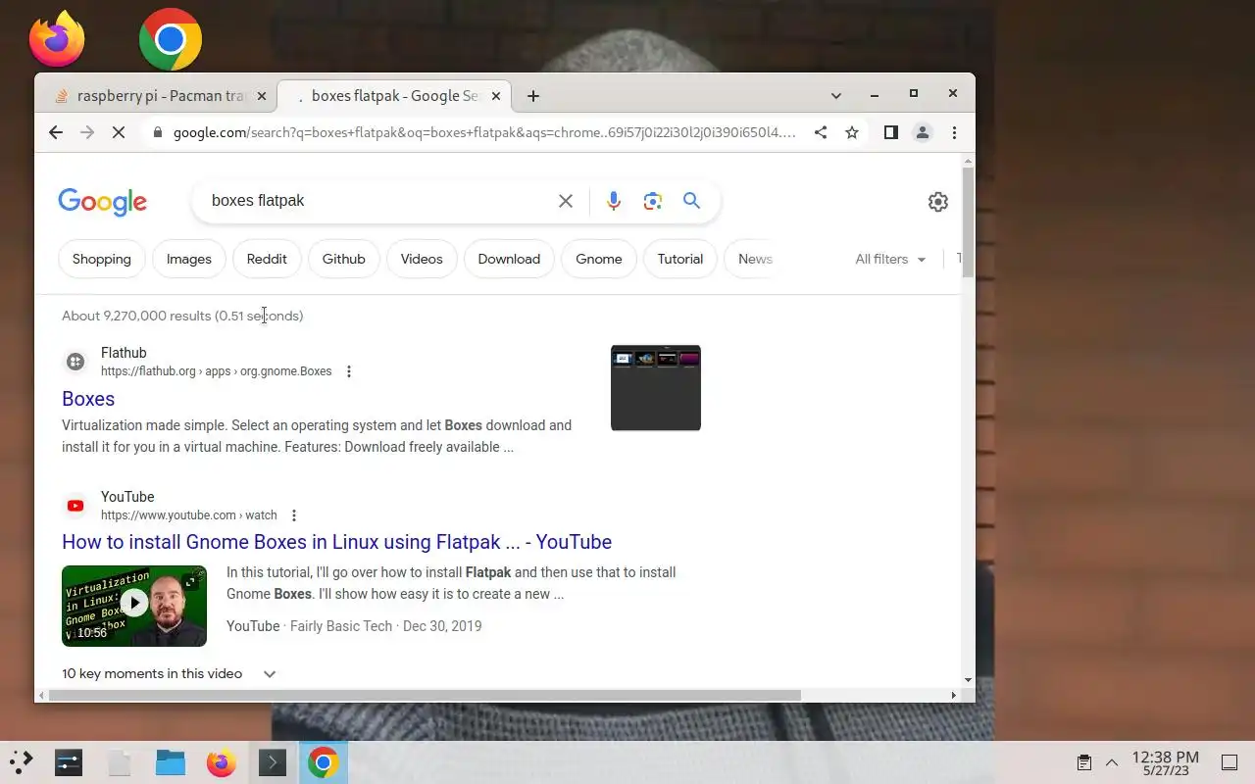Open the Boxes screenshot thumbnail
Viewport: 1255px width, 784px height.
tap(656, 388)
